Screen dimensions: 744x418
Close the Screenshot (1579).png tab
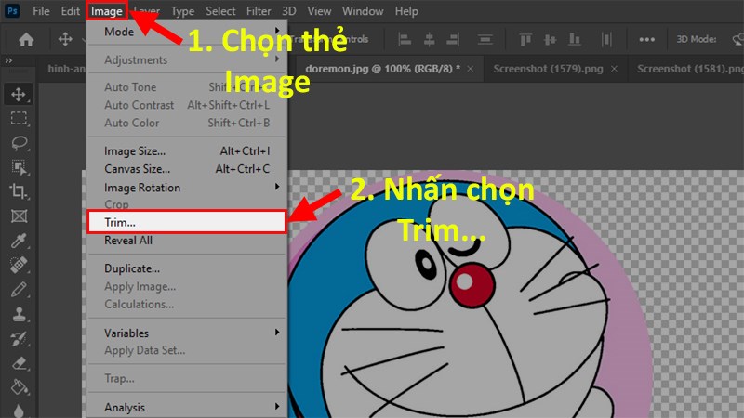tap(614, 69)
